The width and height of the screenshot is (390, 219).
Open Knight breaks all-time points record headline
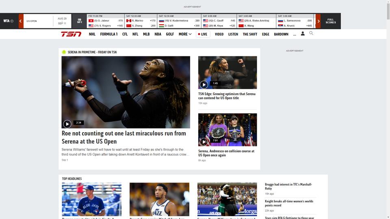click(289, 203)
